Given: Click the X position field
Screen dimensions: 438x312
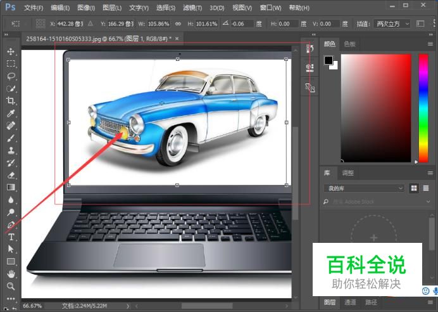Looking at the screenshot, I should 70,24.
